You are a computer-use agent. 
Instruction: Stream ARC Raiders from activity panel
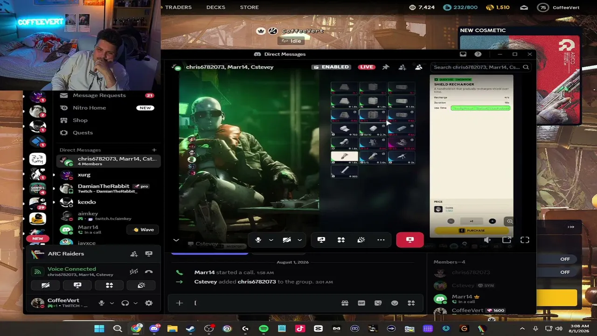pyautogui.click(x=149, y=254)
